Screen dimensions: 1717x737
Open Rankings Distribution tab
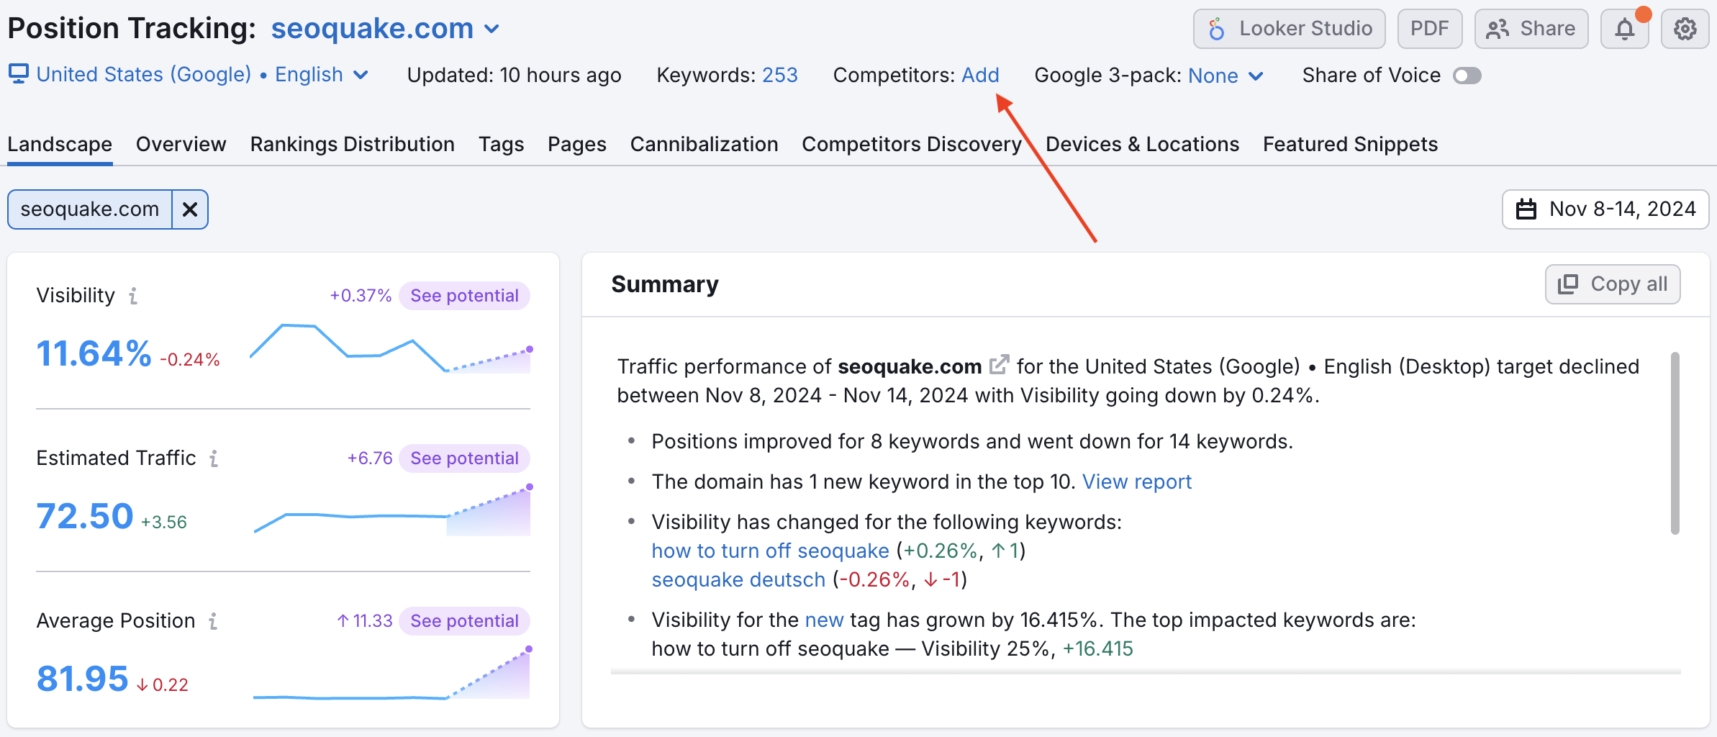coord(352,145)
